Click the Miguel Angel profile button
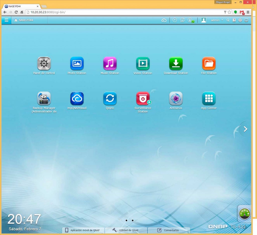The height and width of the screenshot is (235, 257). [x=223, y=2]
